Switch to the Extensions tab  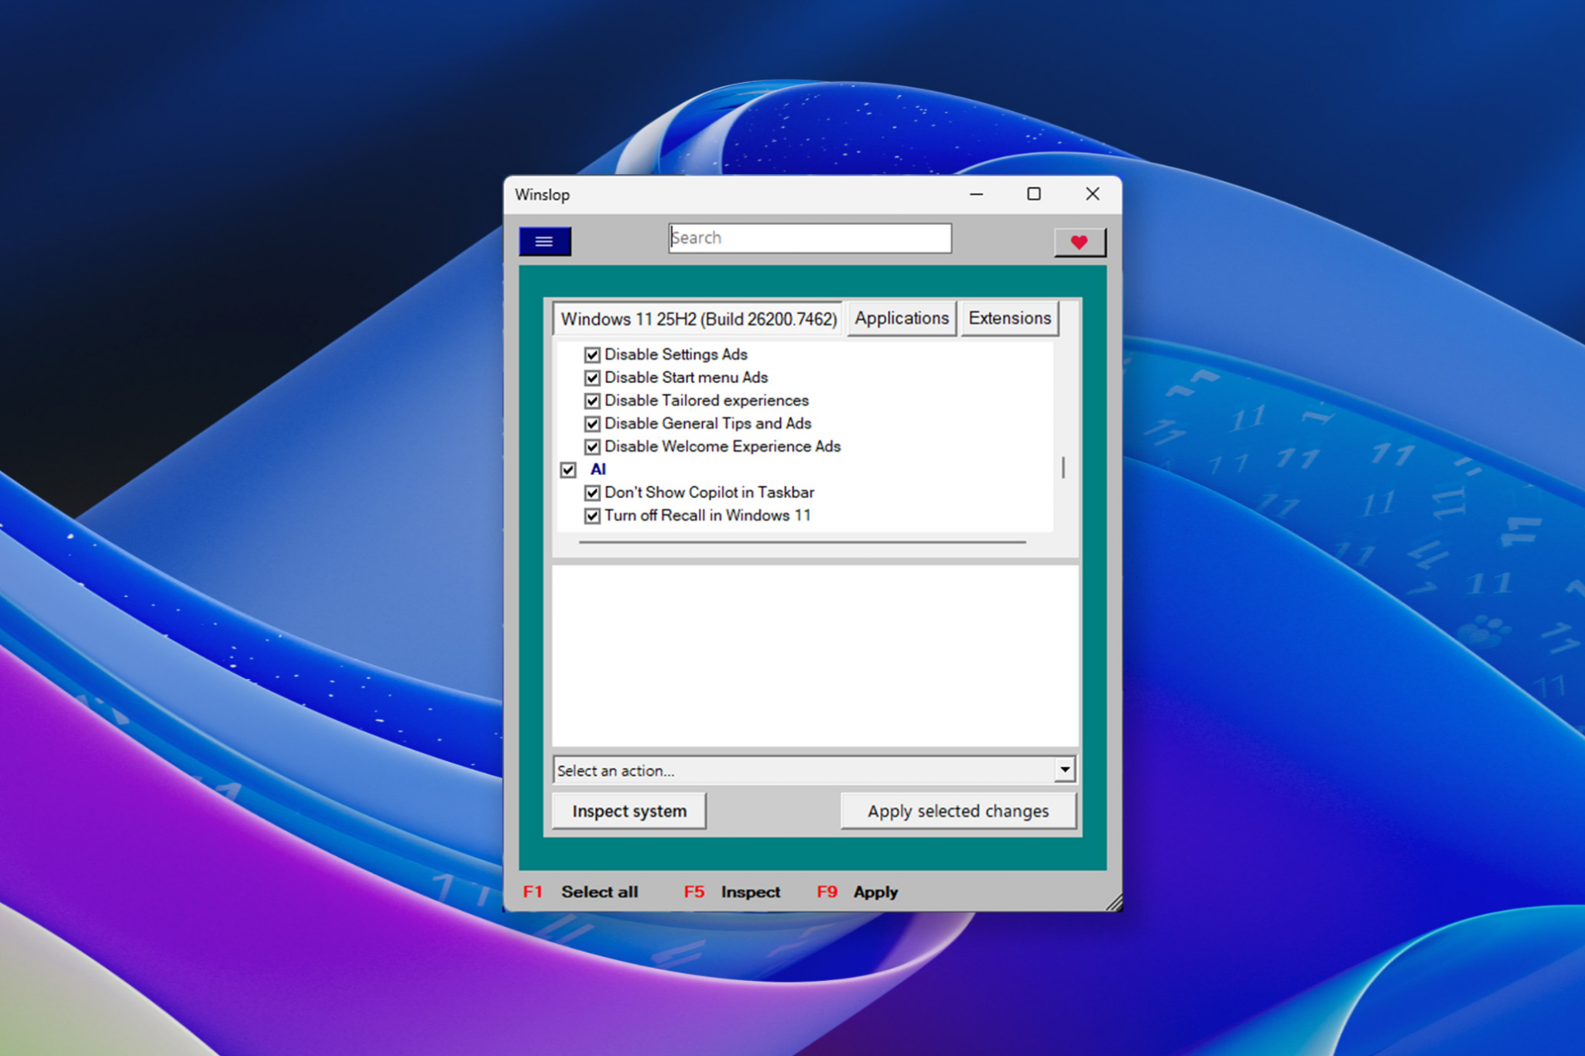(x=1009, y=318)
